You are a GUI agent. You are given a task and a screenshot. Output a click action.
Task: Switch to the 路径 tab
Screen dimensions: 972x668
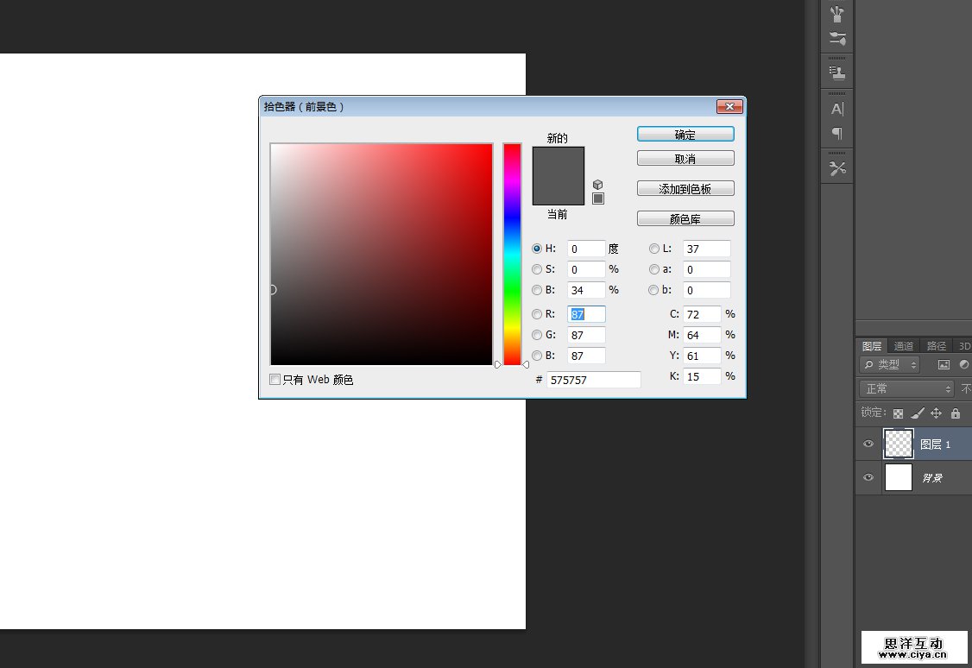click(936, 346)
